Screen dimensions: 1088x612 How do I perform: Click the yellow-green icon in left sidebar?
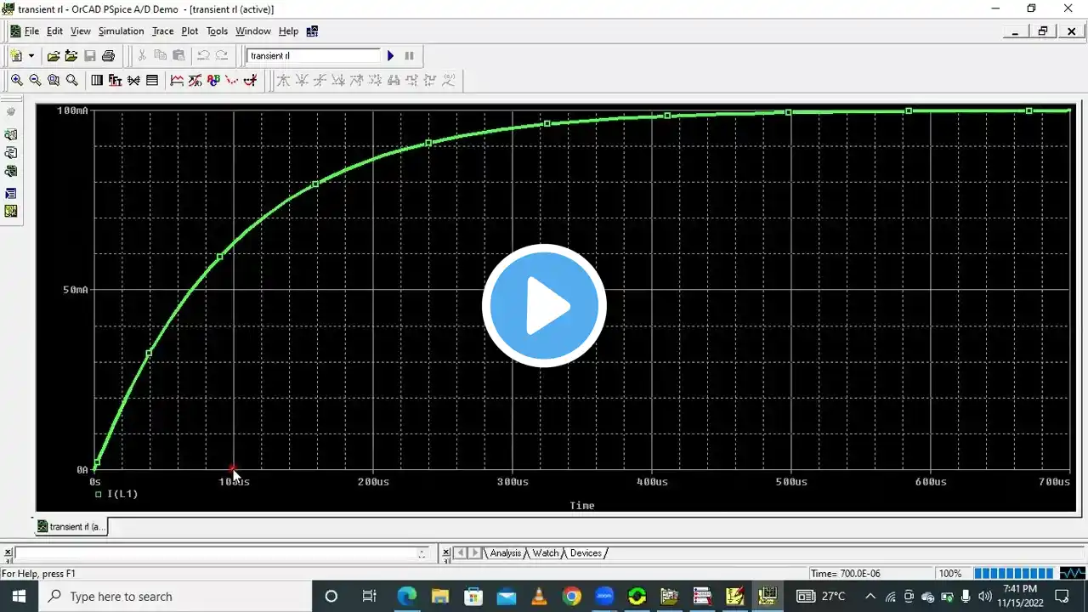point(11,212)
